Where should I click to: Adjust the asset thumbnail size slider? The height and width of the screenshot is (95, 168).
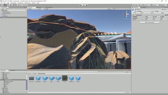tap(128, 92)
